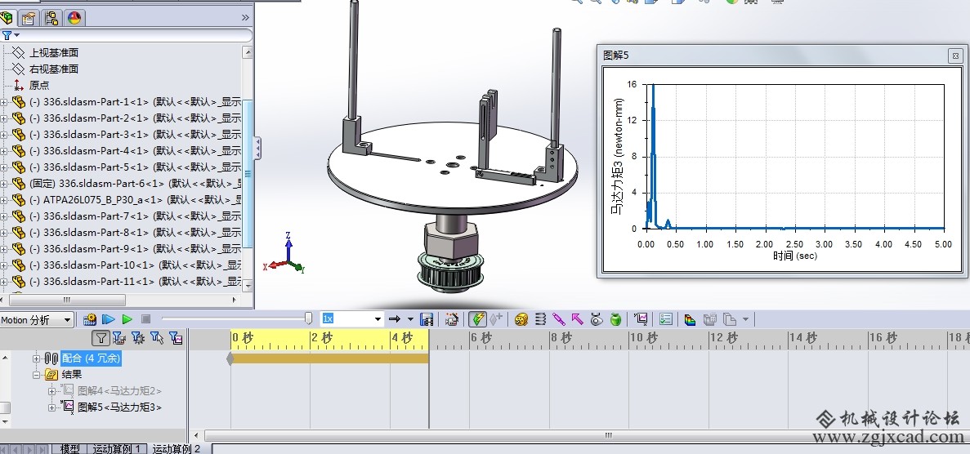Select the (固定) 336.sldasm-Part-6<1> component
The height and width of the screenshot is (454, 970).
pos(135,183)
